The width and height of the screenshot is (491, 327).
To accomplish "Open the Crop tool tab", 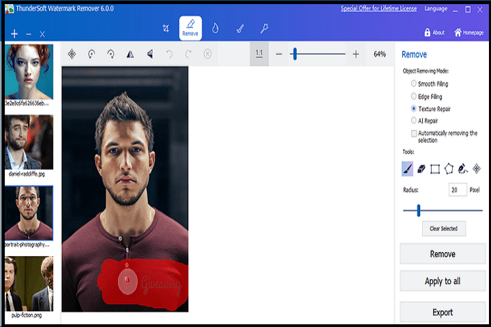I will click(166, 29).
